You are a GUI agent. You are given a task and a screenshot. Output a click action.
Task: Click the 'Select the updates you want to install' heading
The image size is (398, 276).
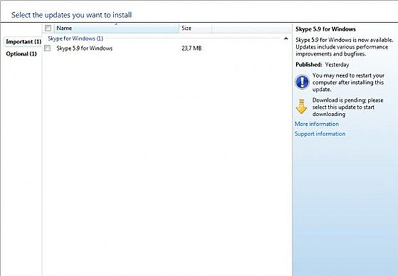(71, 15)
